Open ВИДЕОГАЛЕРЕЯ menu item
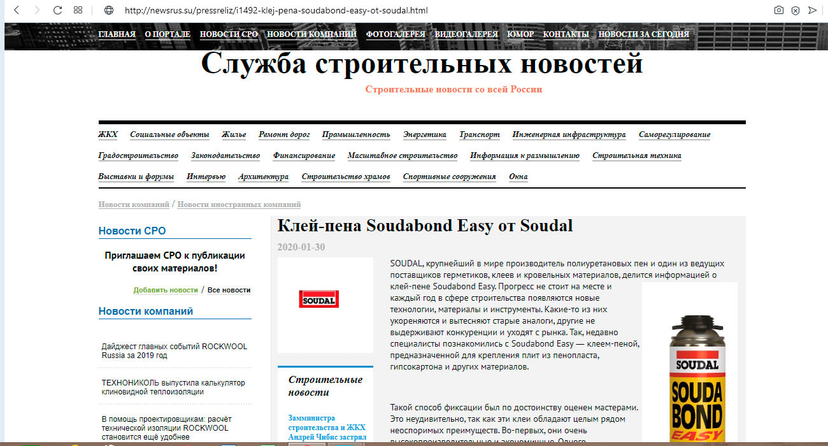The height and width of the screenshot is (446, 828). [x=467, y=34]
